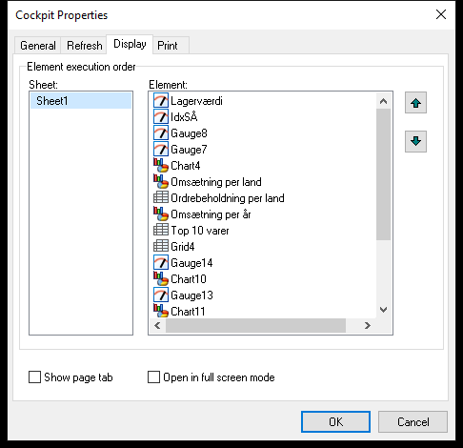The image size is (463, 448).
Task: Pick Chart4 from the Element list
Action: pos(186,166)
